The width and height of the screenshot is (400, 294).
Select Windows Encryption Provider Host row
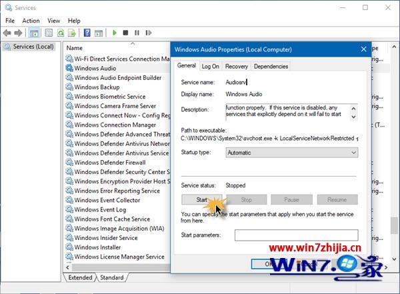pos(117,181)
